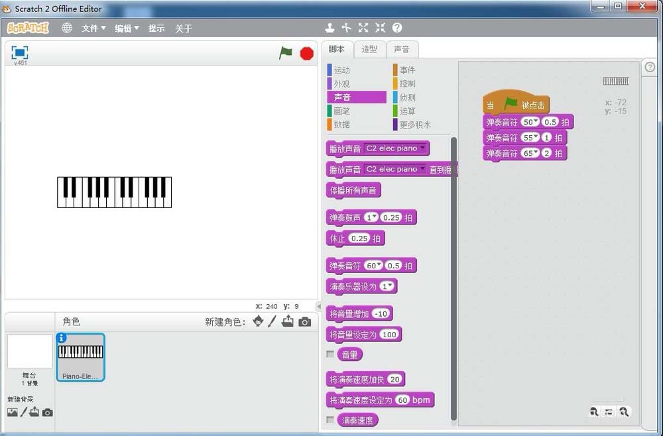Click the upload sprite from file icon

[x=287, y=321]
